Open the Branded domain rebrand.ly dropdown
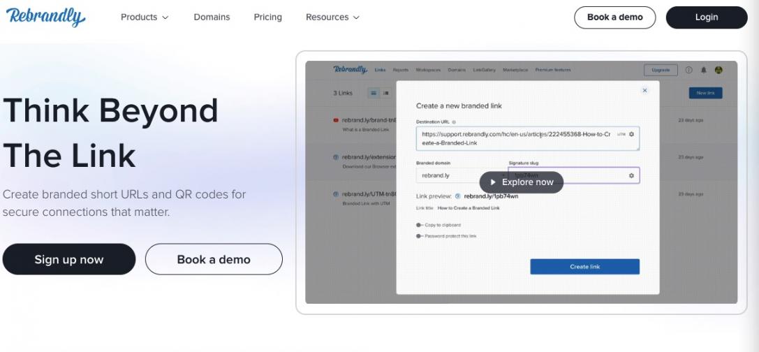Viewport: 759px width, 352px height. 461,175
